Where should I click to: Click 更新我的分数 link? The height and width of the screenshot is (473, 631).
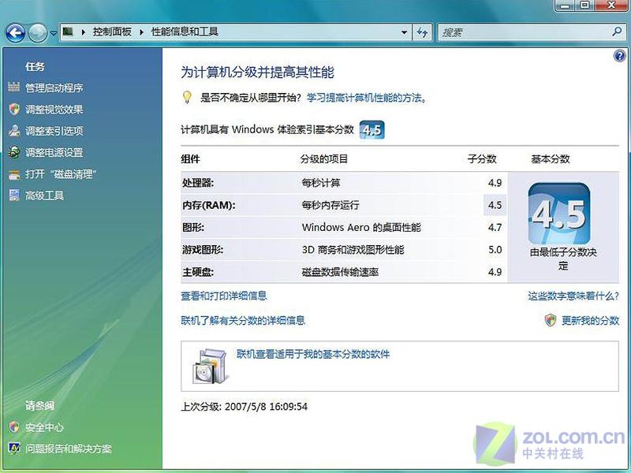[x=590, y=321]
